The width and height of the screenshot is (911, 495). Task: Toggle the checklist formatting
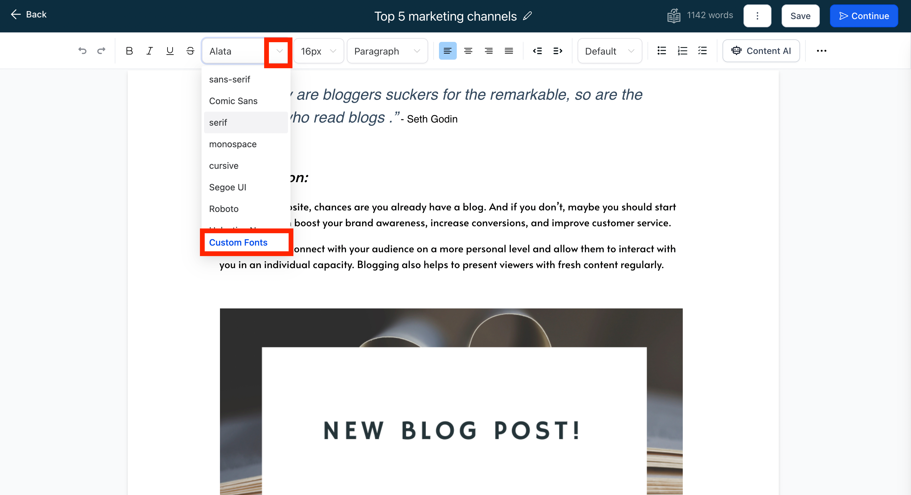pyautogui.click(x=703, y=50)
